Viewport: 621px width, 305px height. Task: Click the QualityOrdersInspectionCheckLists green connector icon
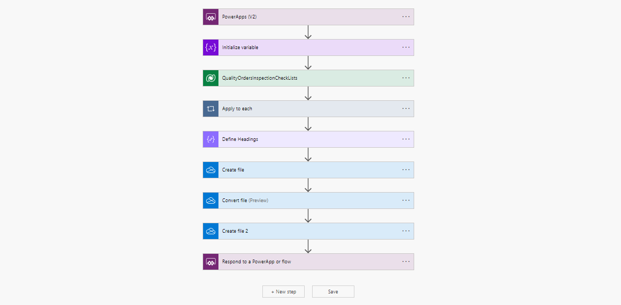[211, 78]
